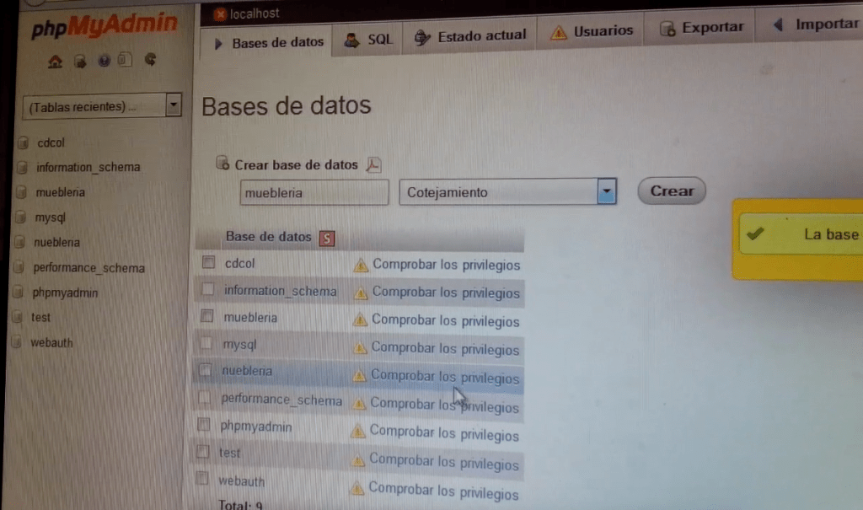Refresh the navigation panel with the reload icon
This screenshot has height=510, width=863.
click(x=150, y=60)
